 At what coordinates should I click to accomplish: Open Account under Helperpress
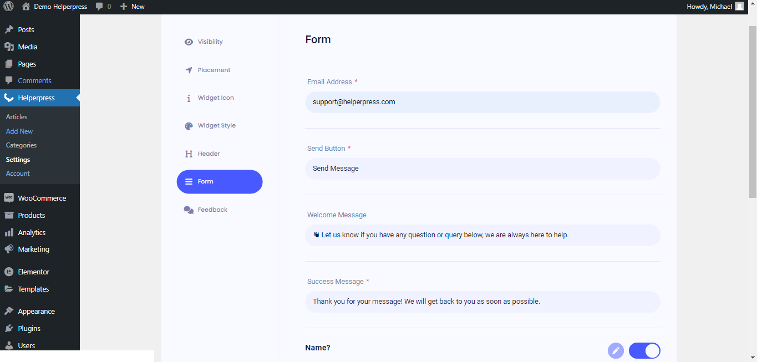tap(18, 174)
